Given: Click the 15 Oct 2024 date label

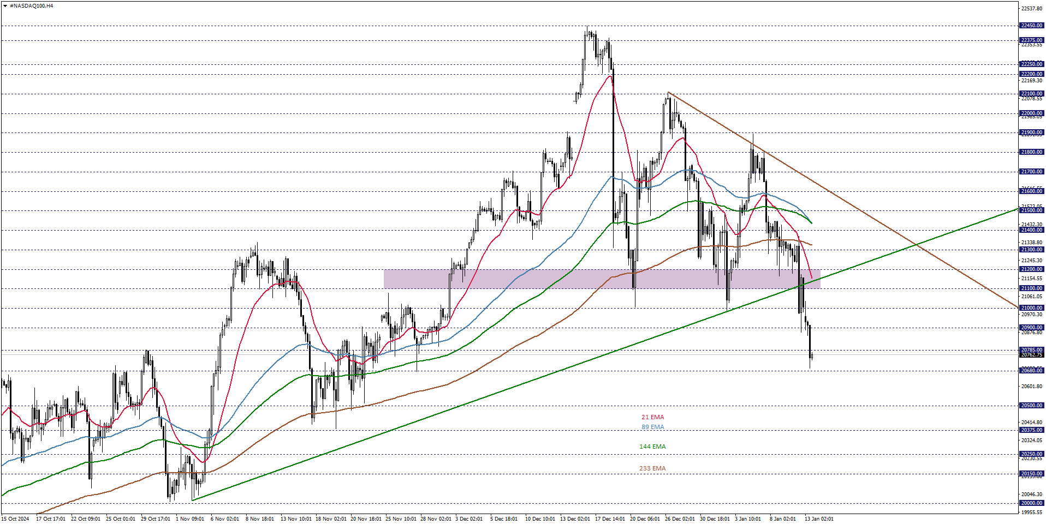Looking at the screenshot, I should [x=15, y=519].
